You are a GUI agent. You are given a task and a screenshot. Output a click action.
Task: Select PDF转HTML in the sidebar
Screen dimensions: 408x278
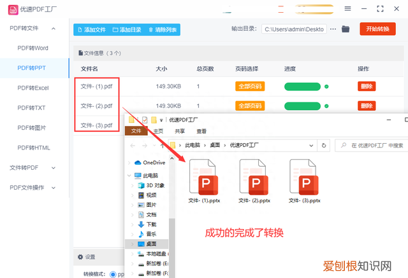click(34, 148)
